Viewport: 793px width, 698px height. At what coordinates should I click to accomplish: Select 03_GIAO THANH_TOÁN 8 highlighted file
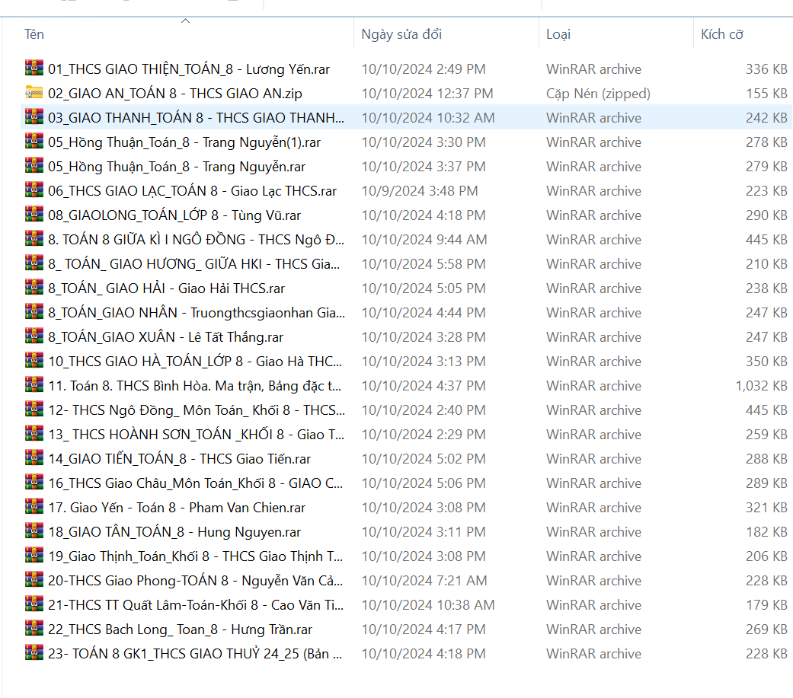195,117
